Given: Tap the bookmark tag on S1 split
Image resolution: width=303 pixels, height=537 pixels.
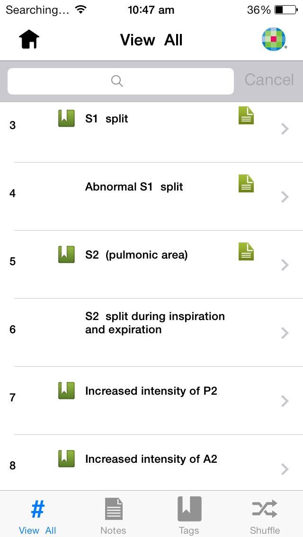Looking at the screenshot, I should (66, 118).
